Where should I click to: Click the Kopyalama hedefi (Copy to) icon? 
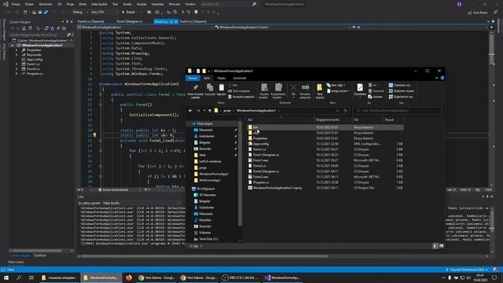point(278,87)
